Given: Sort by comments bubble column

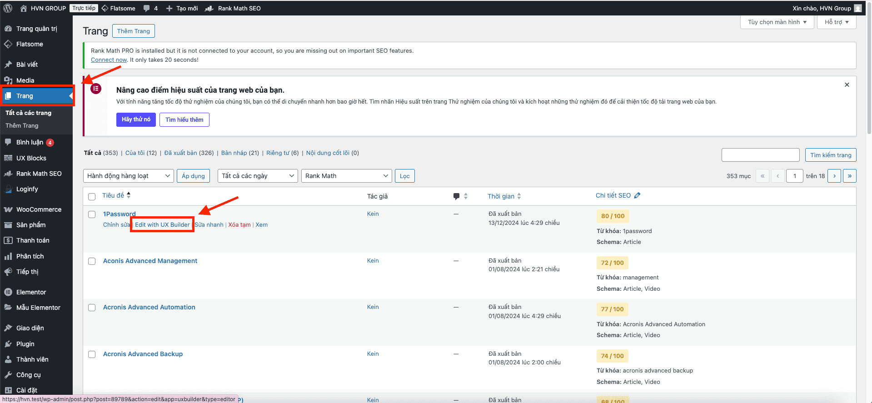Looking at the screenshot, I should (460, 196).
